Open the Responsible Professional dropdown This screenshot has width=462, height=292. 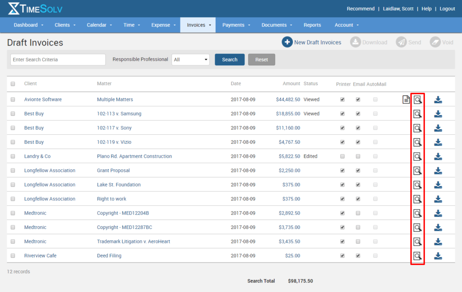point(190,59)
